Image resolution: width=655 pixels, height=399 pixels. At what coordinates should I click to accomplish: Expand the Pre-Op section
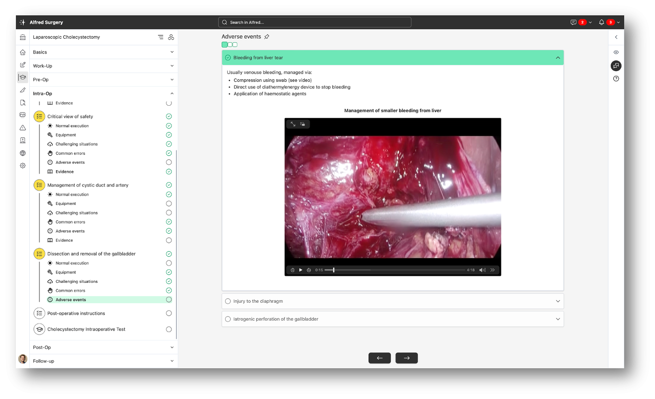tap(172, 79)
